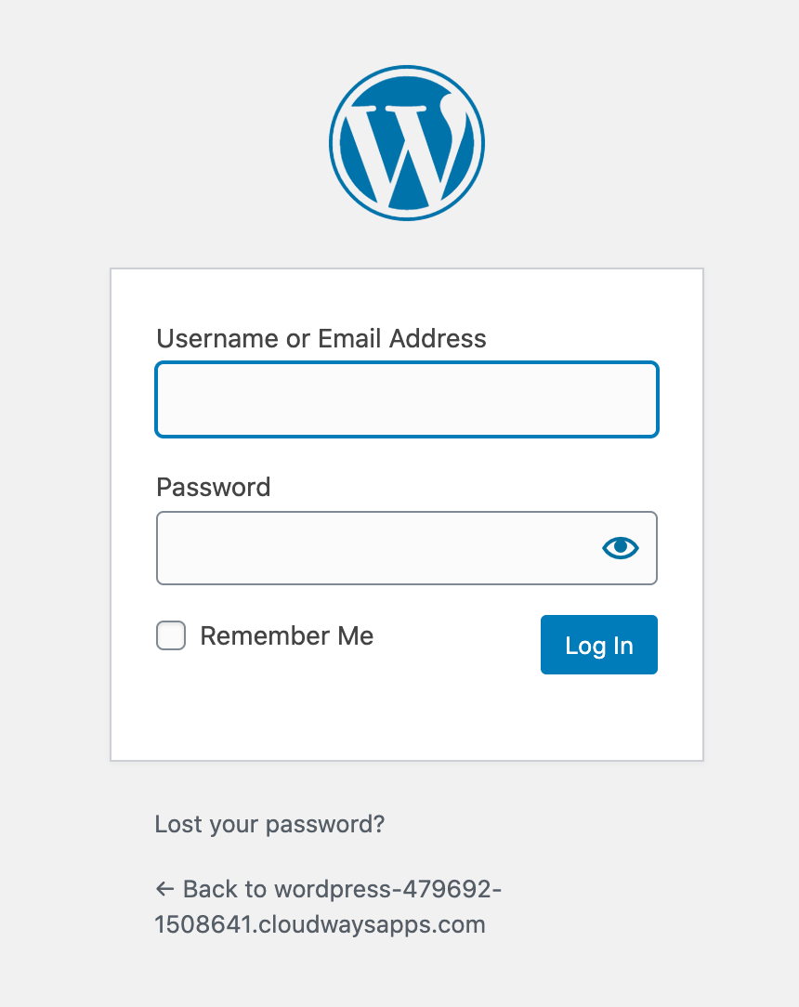Click the Remember Me label text
Screen dimensions: 799x1007
286,635
